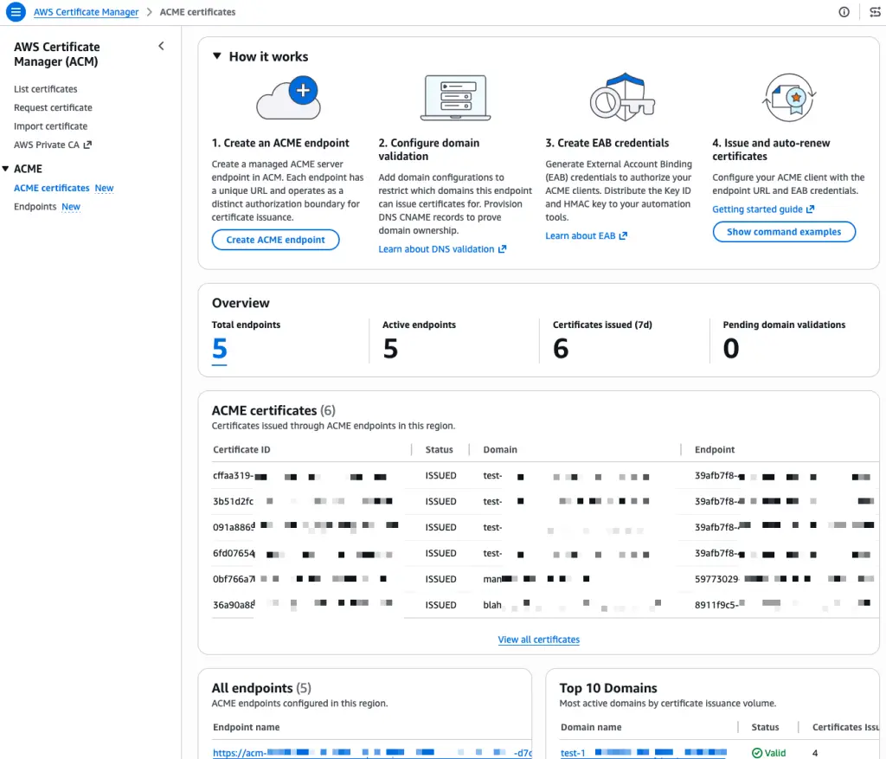Click the shield and key illustration
886x759 pixels.
pos(623,97)
